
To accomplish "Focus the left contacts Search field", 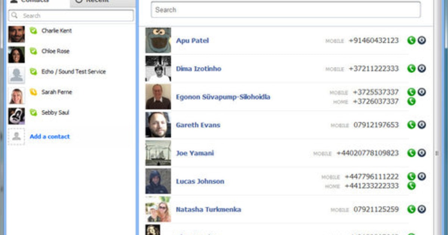I will tap(71, 16).
